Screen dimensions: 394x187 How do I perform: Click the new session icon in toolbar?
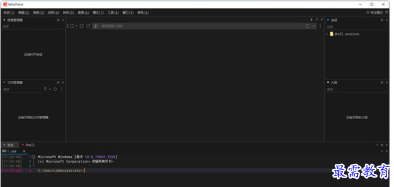72,26
